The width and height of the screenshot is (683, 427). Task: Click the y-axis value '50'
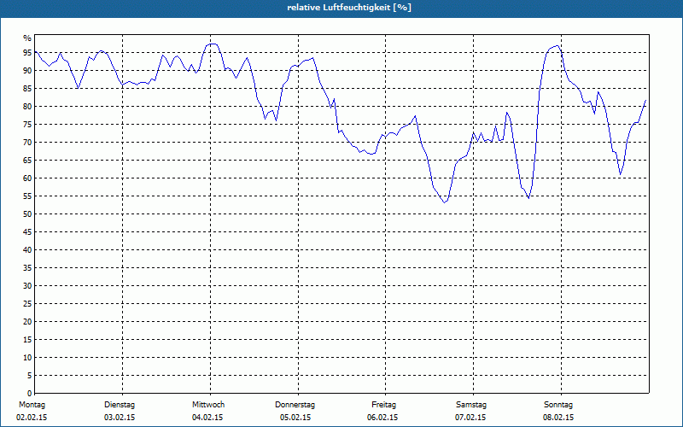(27, 214)
